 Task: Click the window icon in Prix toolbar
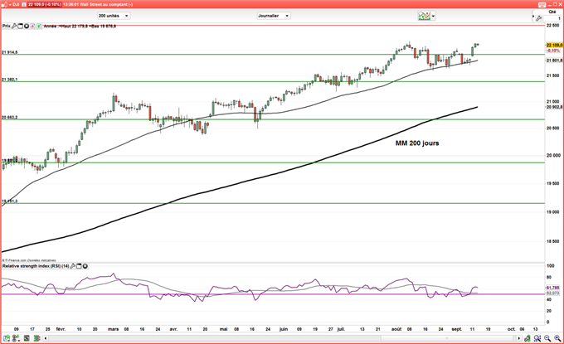pyautogui.click(x=20, y=27)
